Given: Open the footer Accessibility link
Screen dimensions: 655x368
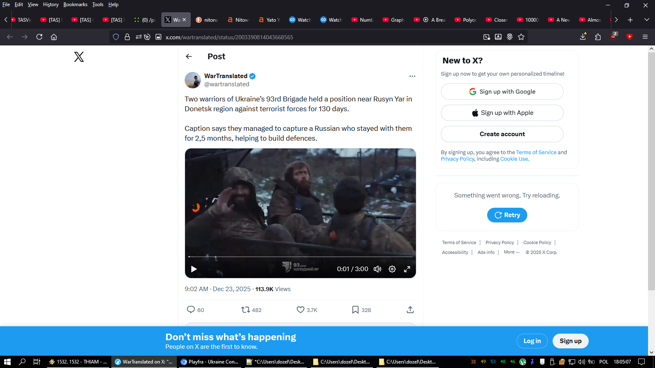Looking at the screenshot, I should click(x=455, y=252).
